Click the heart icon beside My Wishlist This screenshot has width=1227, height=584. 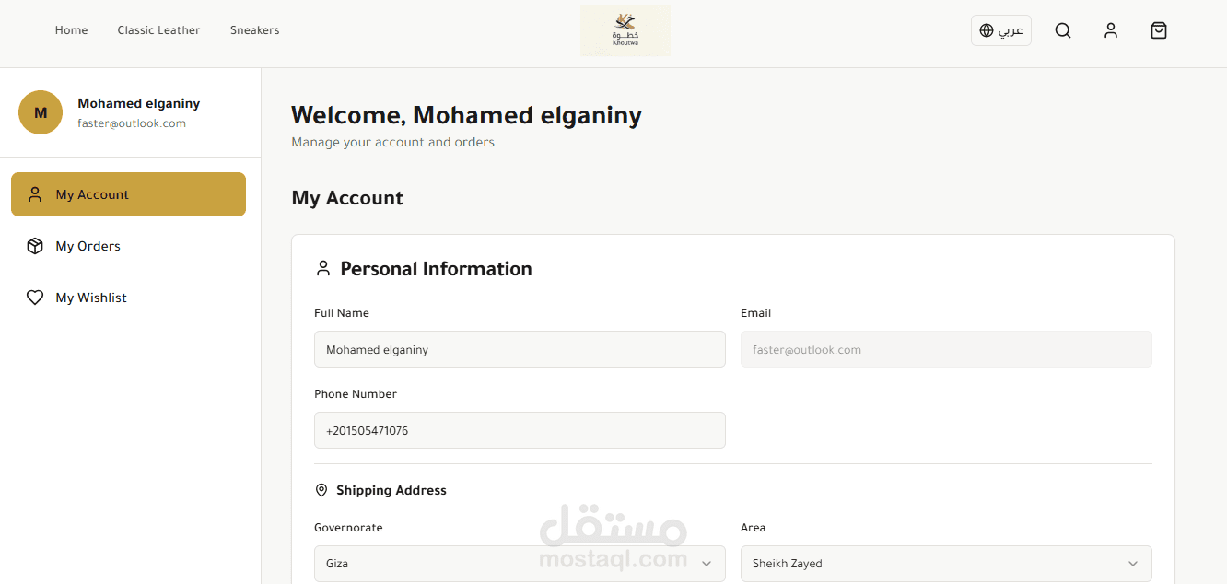(35, 298)
